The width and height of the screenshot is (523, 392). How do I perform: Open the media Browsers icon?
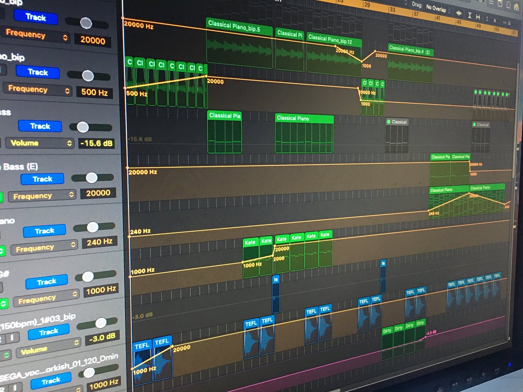tap(516, 7)
